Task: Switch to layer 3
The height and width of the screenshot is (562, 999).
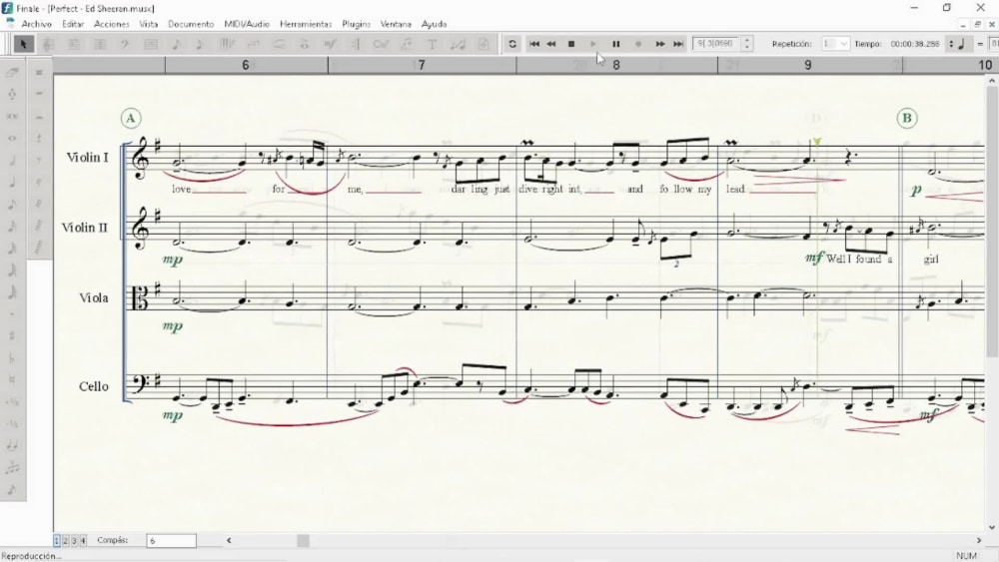Action: click(x=74, y=540)
